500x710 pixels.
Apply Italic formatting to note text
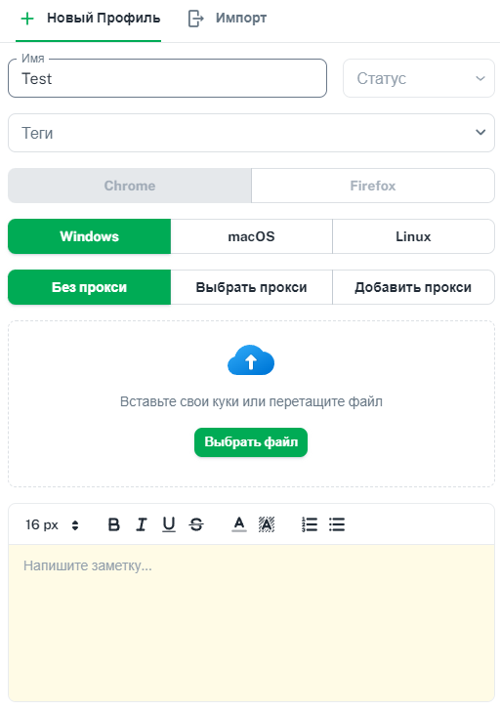142,524
